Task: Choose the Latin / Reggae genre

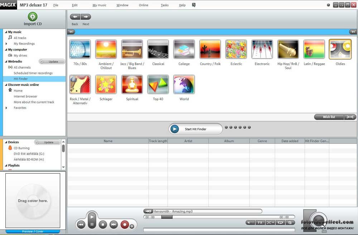Action: click(314, 49)
